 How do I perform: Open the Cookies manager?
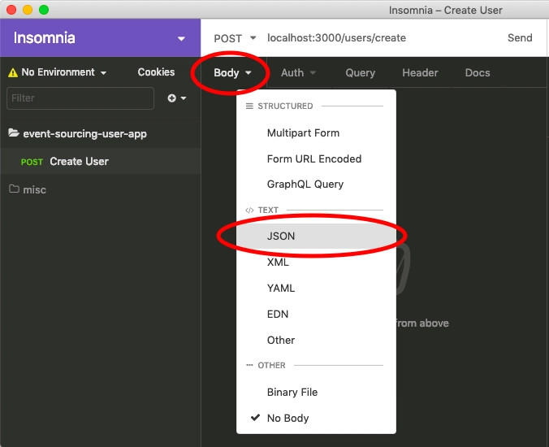tap(156, 72)
